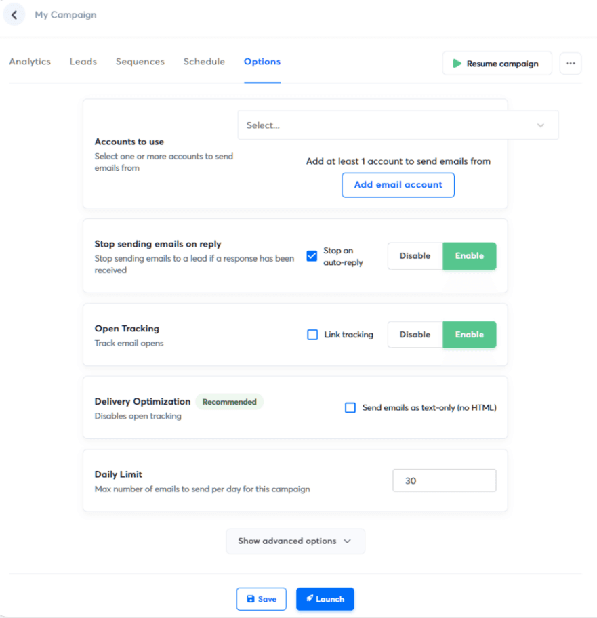The width and height of the screenshot is (597, 618).
Task: Save the campaign options
Action: [262, 598]
